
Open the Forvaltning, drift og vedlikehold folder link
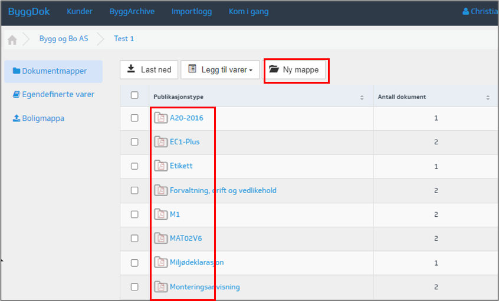point(223,190)
